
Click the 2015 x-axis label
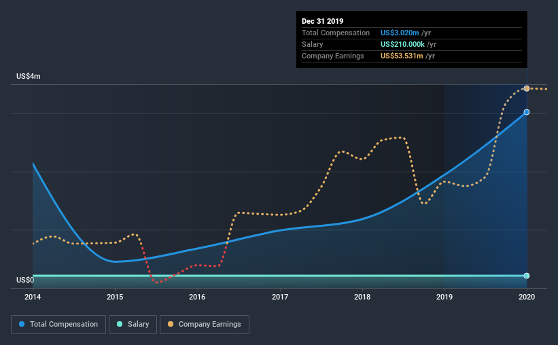click(x=115, y=297)
